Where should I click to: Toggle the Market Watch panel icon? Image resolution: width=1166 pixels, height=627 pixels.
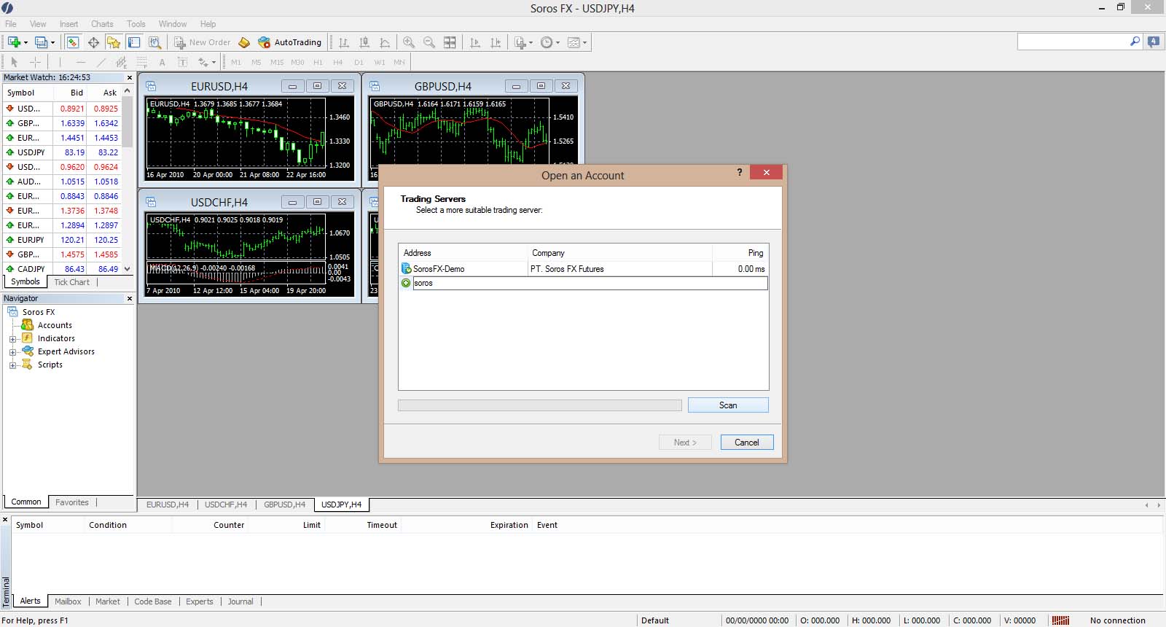(73, 42)
